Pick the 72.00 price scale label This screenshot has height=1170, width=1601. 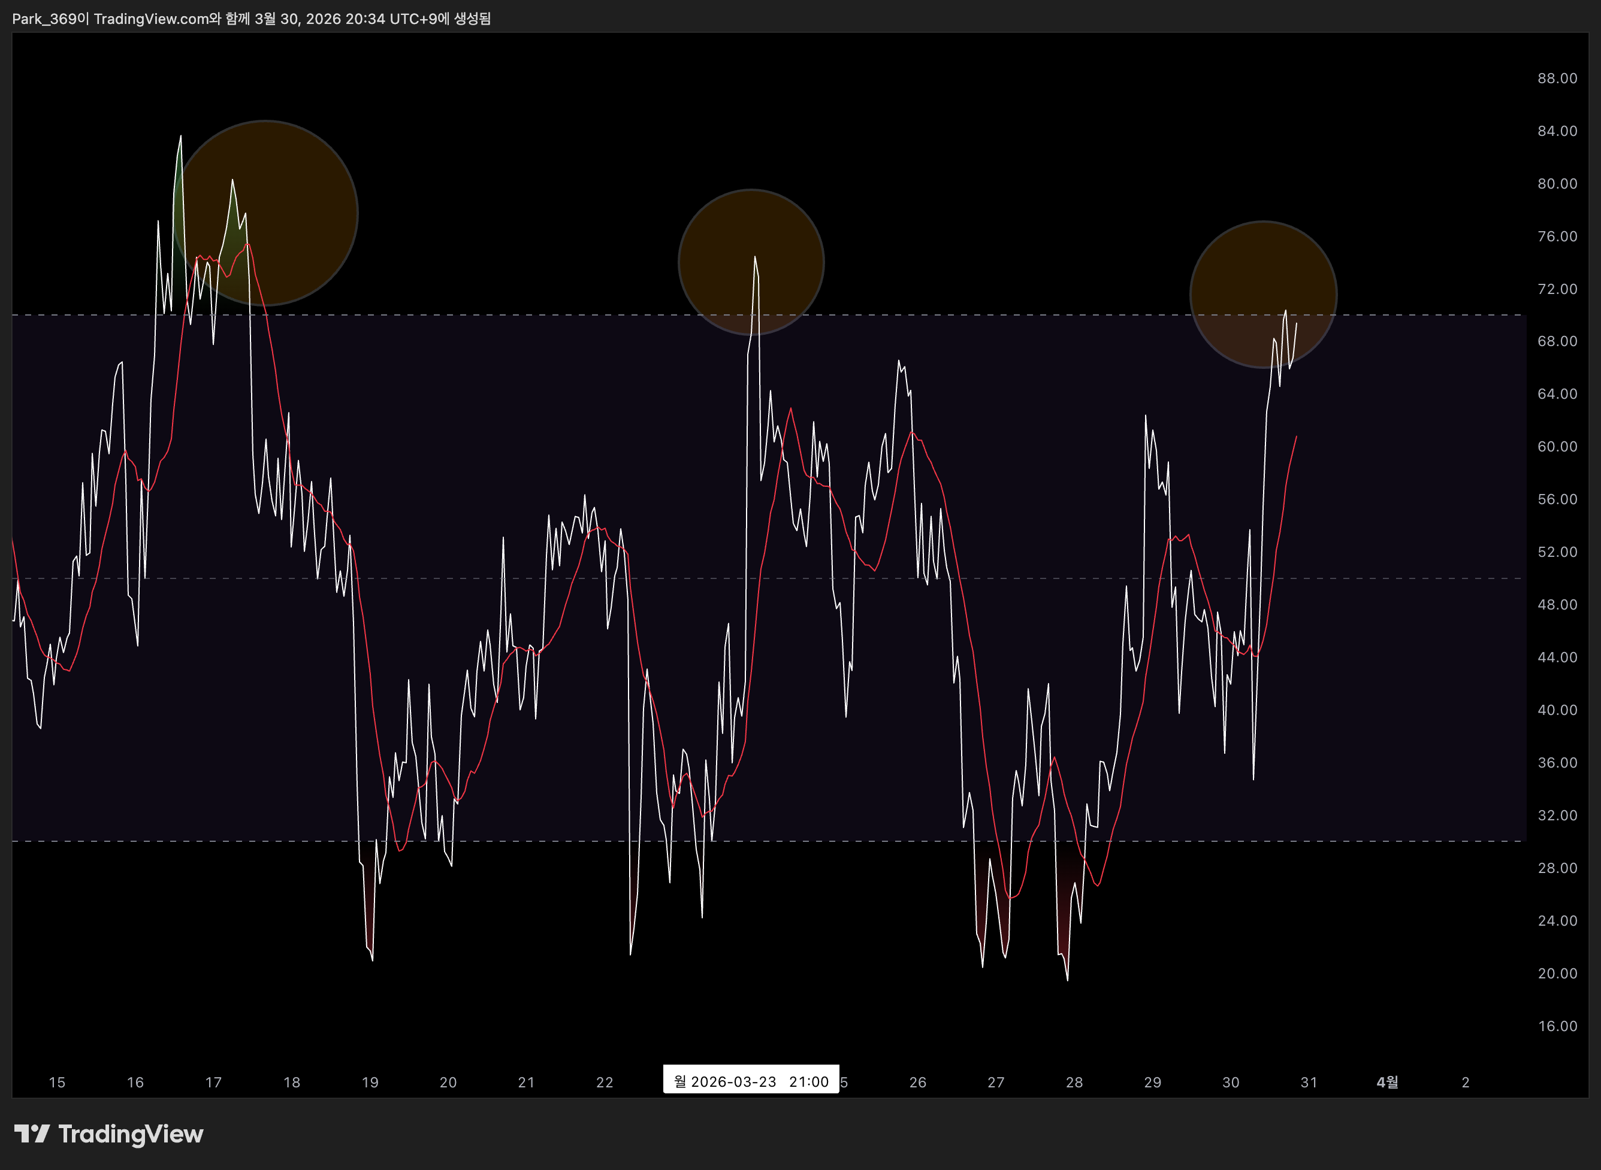click(1557, 289)
